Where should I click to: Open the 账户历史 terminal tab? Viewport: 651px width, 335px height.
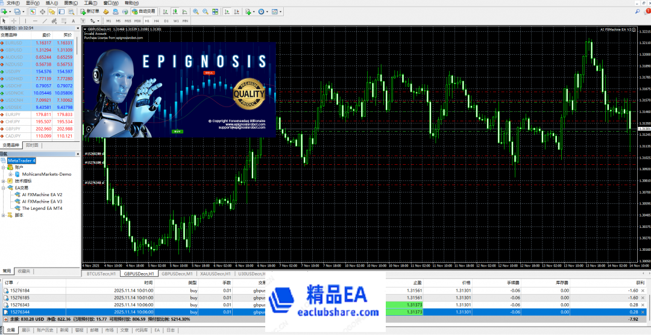coord(45,330)
